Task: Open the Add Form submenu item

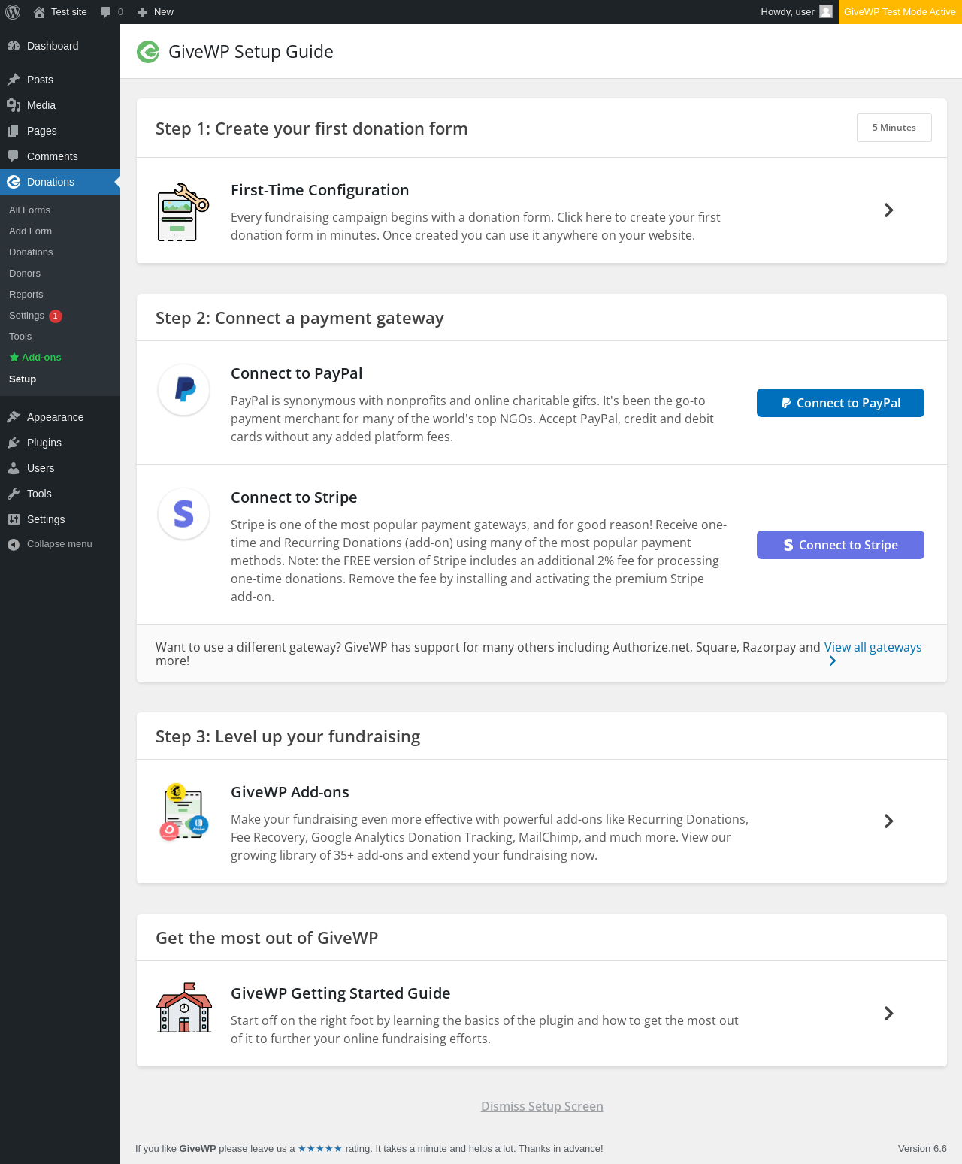Action: [31, 231]
